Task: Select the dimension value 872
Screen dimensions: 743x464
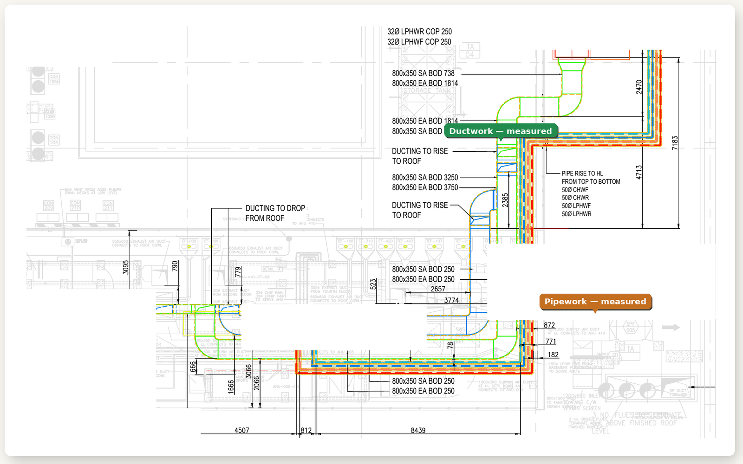Action: (x=549, y=325)
